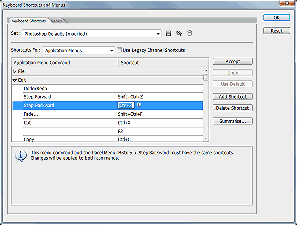
Task: Open the Set dropdown Photoshop Defaults
Action: [92, 34]
